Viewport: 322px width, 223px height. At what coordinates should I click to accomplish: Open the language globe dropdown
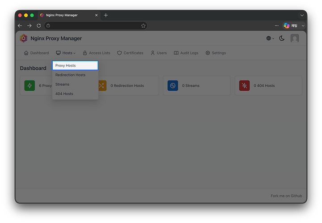click(x=270, y=38)
